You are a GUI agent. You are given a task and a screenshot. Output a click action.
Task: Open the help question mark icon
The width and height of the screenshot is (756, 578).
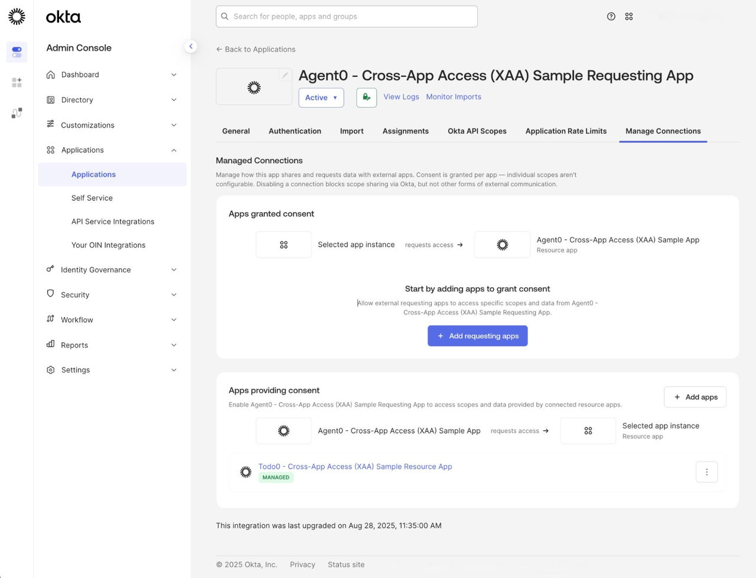(x=611, y=16)
